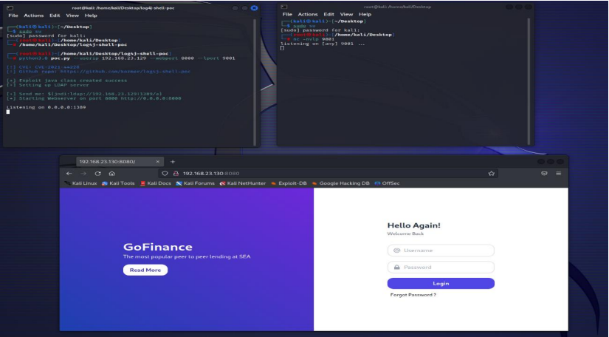This screenshot has width=609, height=337.
Task: Open Kali Forums bookmark
Action: pos(196,183)
